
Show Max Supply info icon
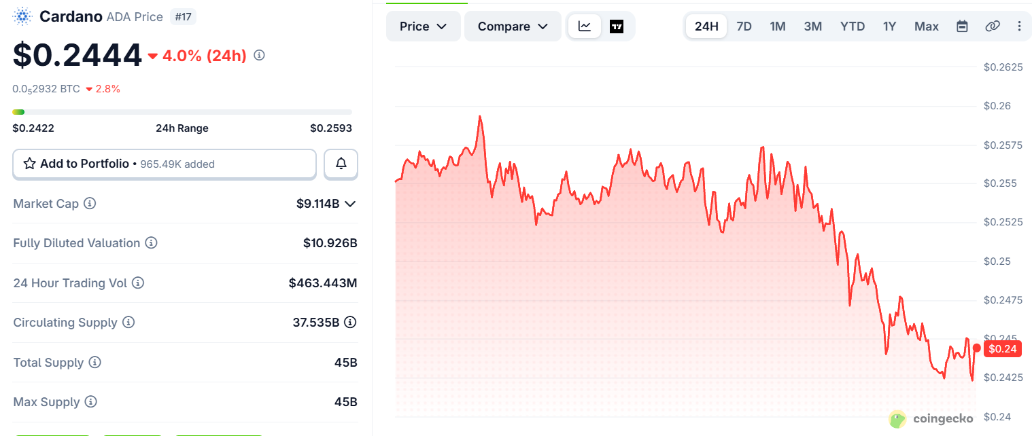click(90, 402)
